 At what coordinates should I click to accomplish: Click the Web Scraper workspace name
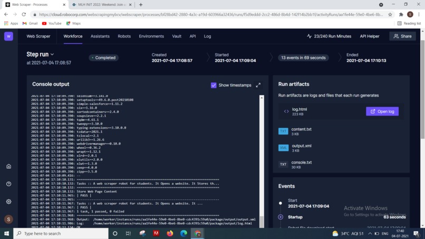click(38, 36)
